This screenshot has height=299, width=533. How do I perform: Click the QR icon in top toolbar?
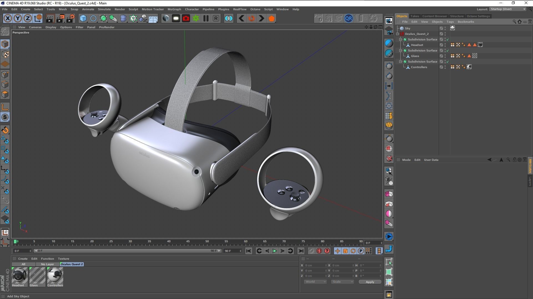click(348, 19)
